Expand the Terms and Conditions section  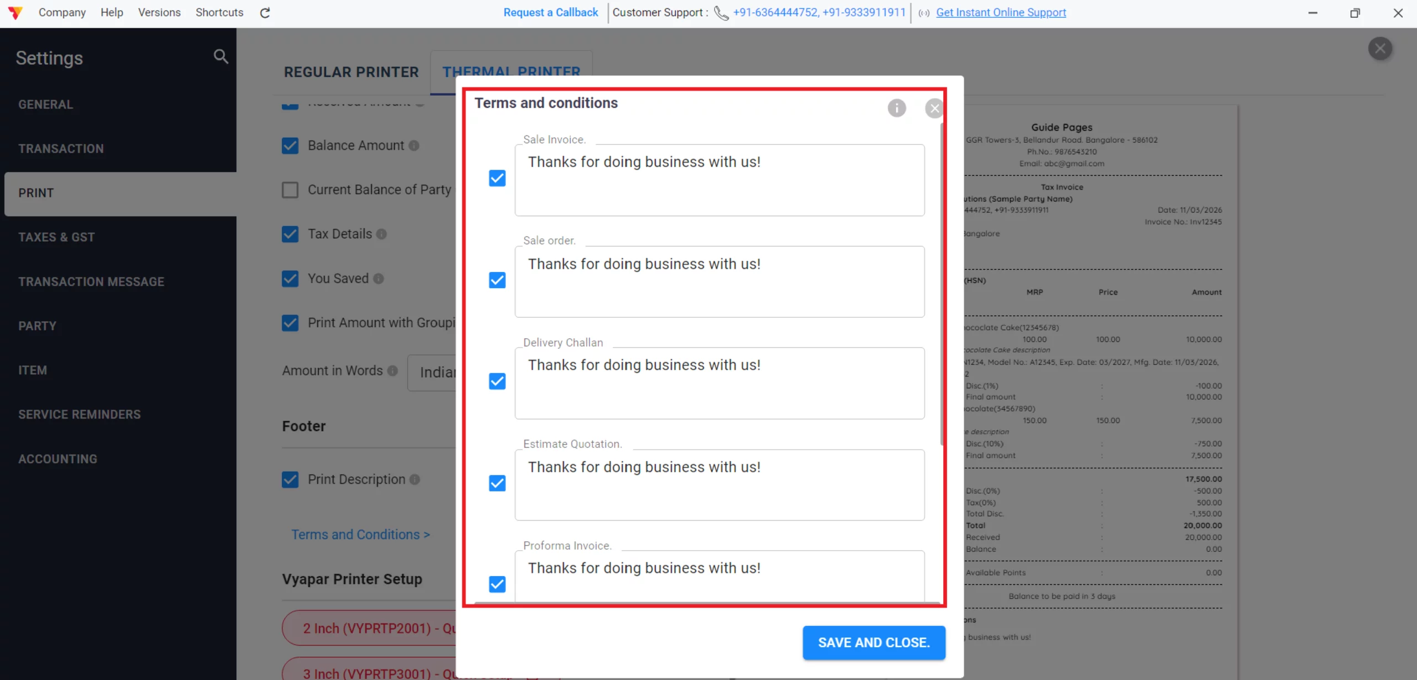360,534
